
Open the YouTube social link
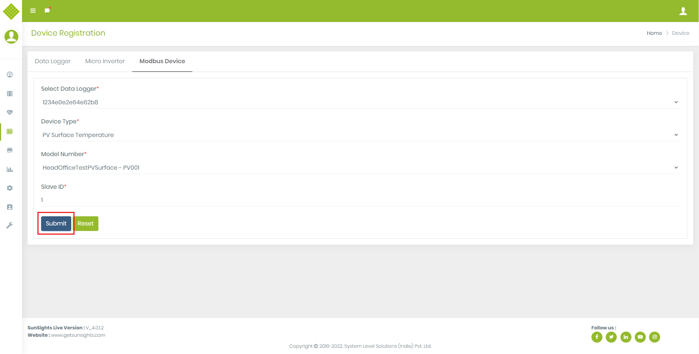(640, 337)
